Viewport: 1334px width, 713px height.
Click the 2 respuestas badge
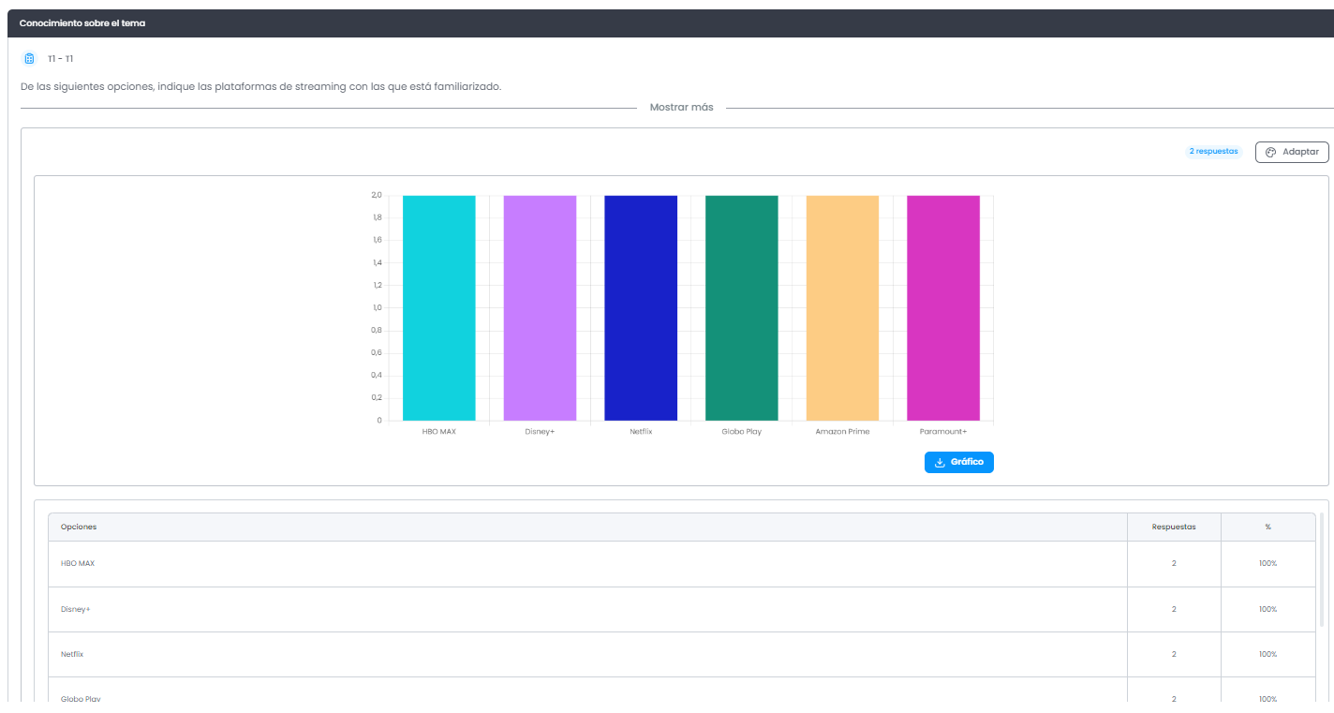(x=1213, y=151)
